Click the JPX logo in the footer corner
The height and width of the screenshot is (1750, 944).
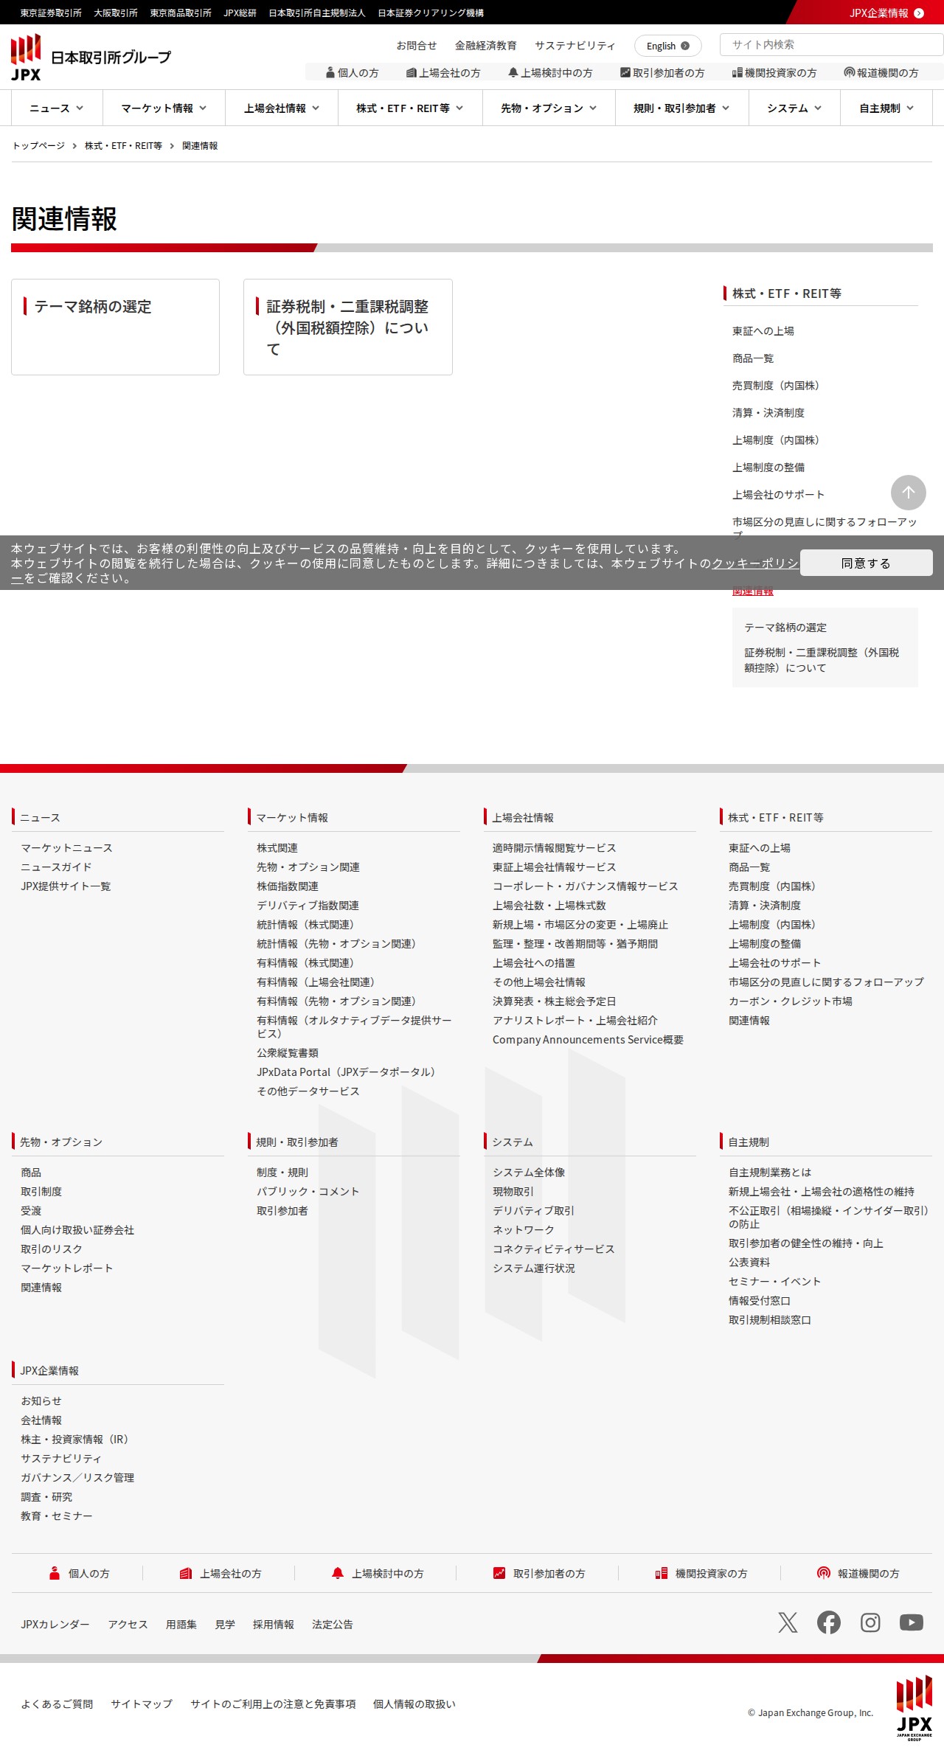click(914, 1707)
